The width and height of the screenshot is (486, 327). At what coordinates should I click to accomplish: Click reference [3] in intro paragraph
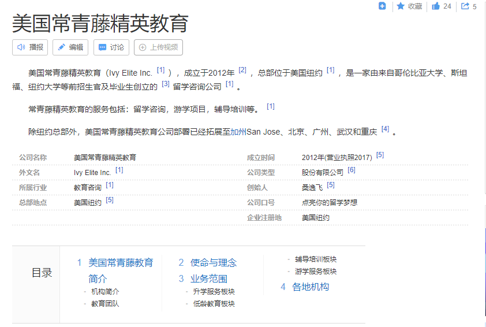pyautogui.click(x=166, y=84)
